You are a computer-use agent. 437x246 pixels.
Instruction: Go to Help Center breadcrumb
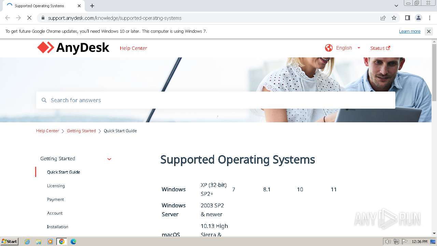47,131
